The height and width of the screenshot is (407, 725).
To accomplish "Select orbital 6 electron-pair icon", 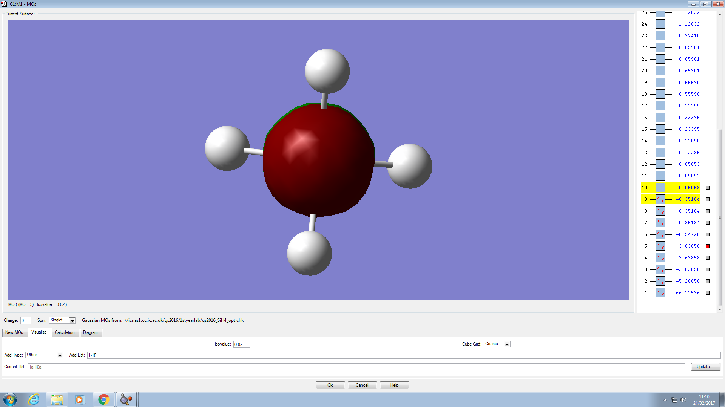I will pos(660,234).
